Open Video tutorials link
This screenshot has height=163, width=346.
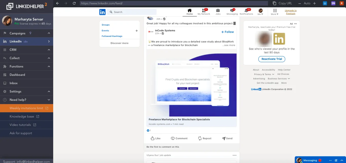click(27, 125)
